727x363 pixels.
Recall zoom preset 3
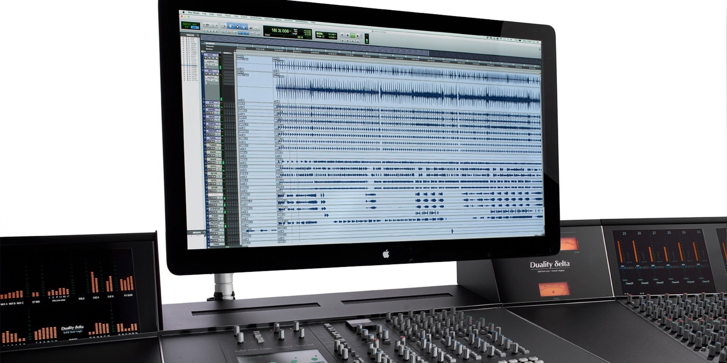(211, 31)
